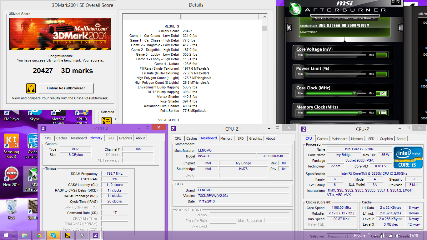Click the DRAM Frequency value 798.7 MHz
The width and height of the screenshot is (427, 240).
tap(114, 174)
